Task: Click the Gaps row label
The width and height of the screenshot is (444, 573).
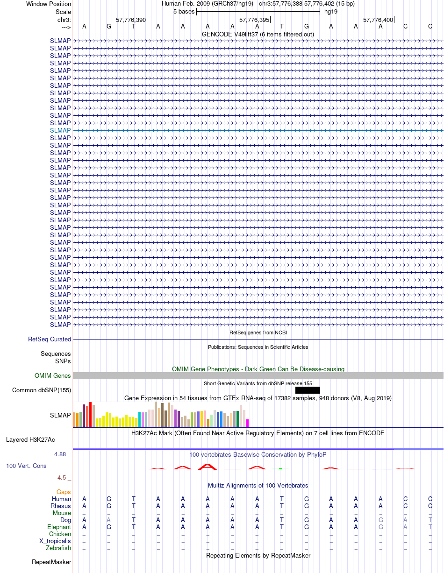Action: tap(64, 492)
